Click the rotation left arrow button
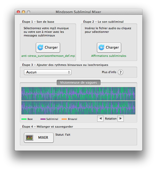 [x=100, y=119]
